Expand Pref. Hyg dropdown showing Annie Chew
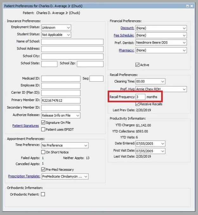 tap(161, 89)
